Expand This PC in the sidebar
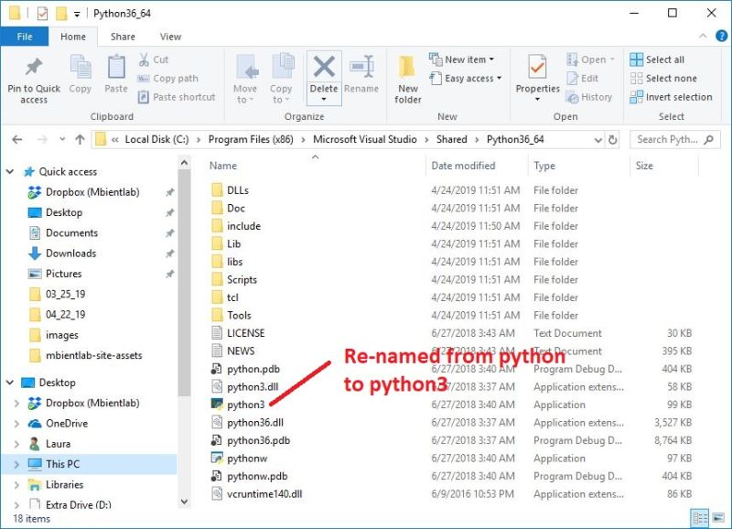The width and height of the screenshot is (732, 529). coord(18,464)
